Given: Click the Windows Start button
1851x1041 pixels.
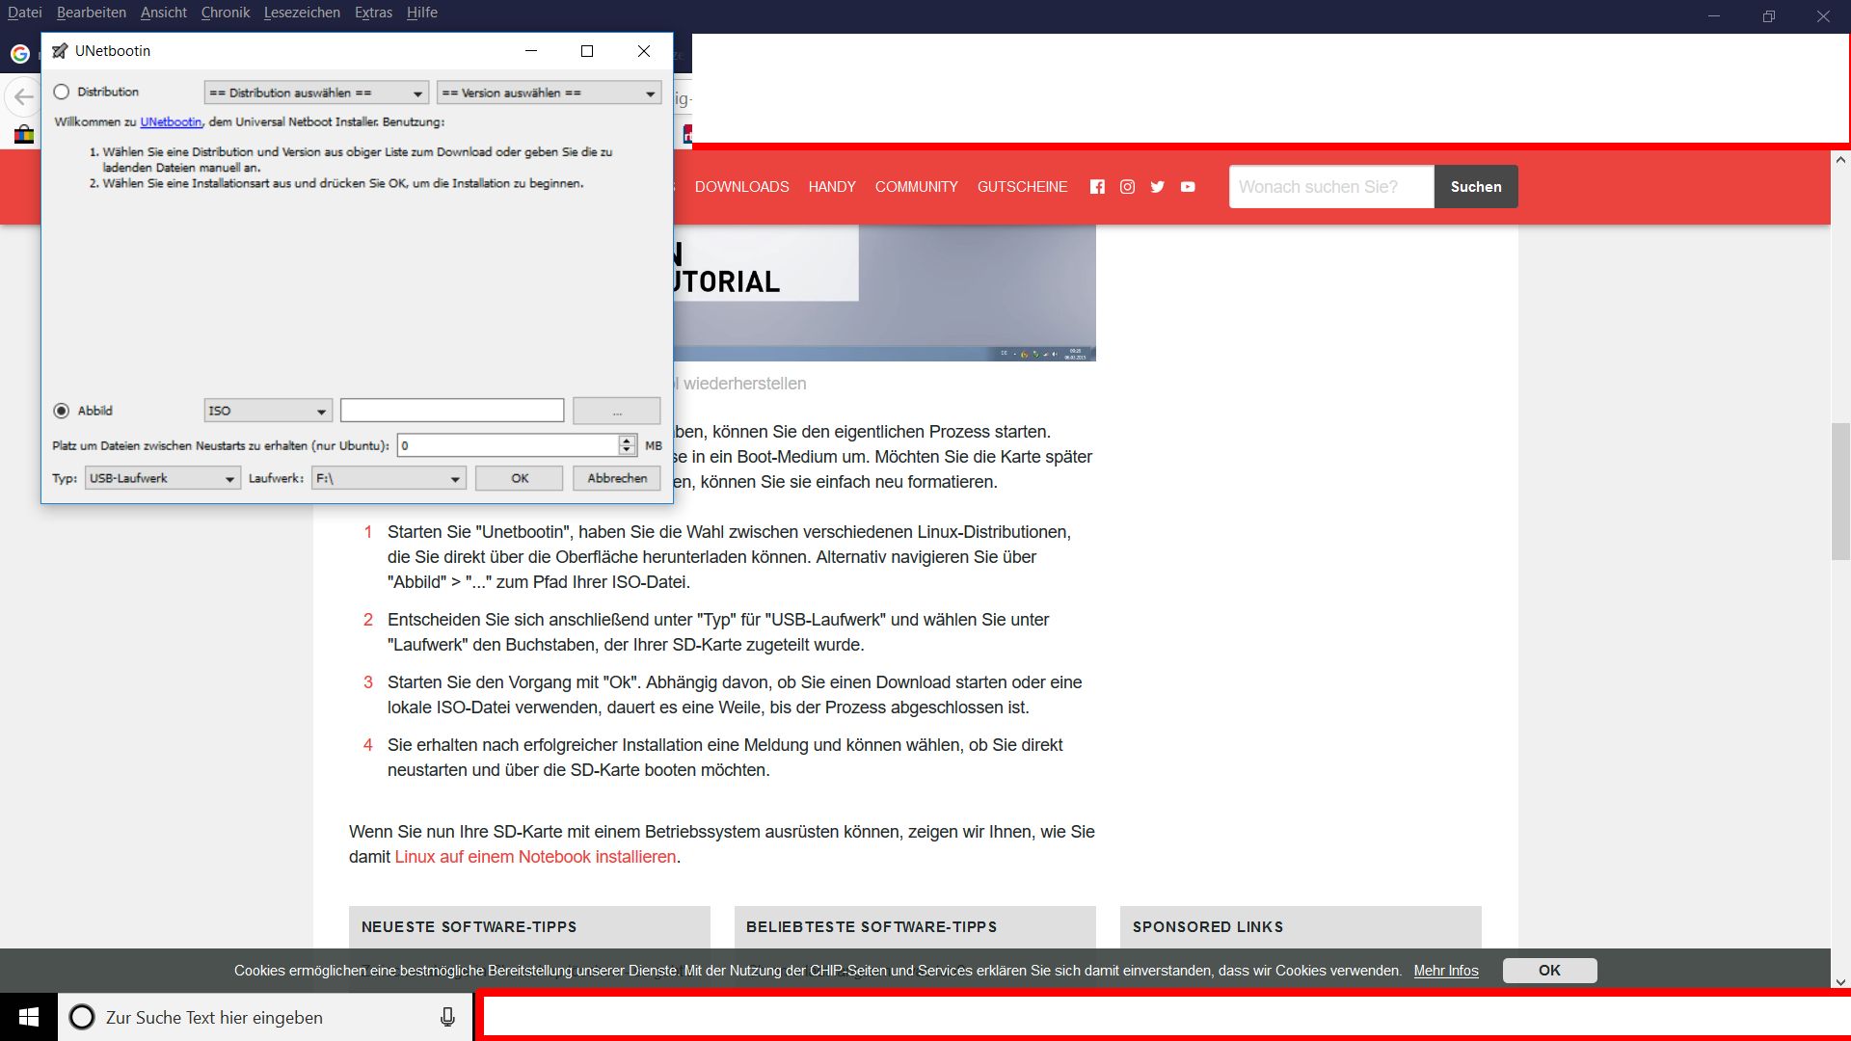Looking at the screenshot, I should click(x=28, y=1017).
